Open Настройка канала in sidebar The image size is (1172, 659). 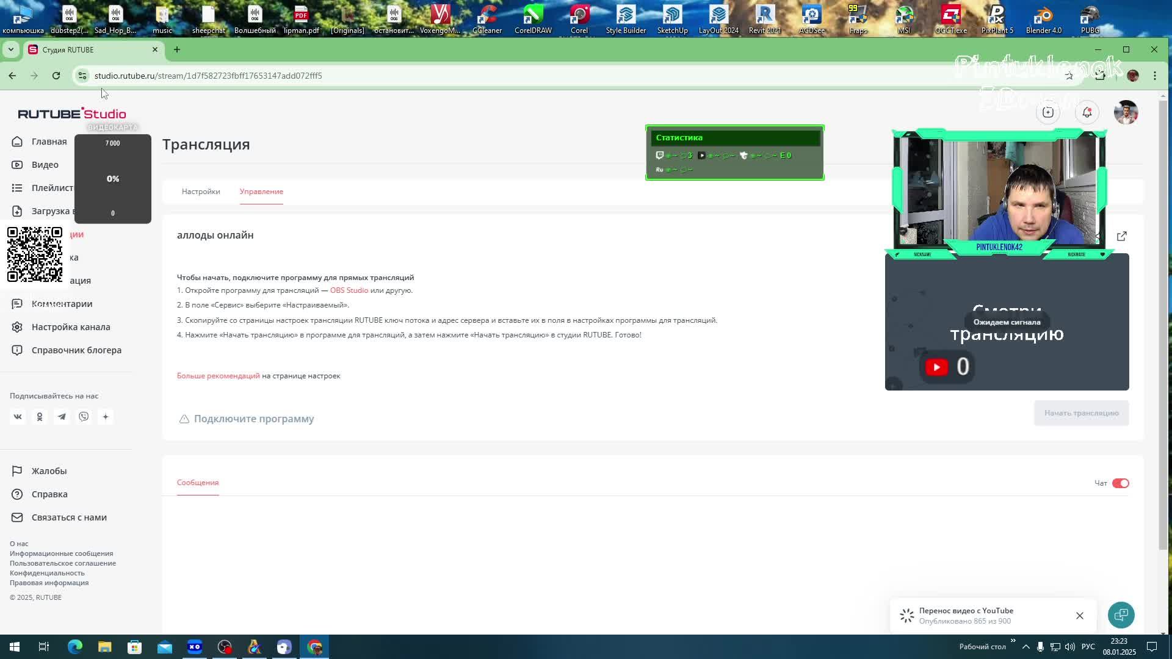(x=71, y=327)
